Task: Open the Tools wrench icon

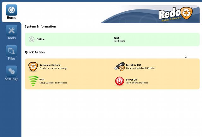Action: pos(11,30)
